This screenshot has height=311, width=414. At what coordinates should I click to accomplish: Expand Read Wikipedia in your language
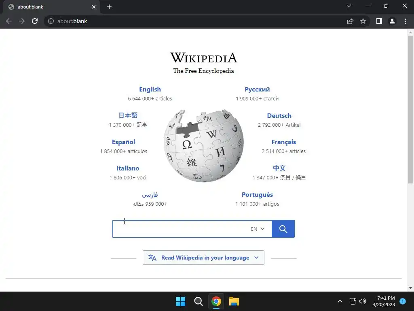tap(203, 258)
